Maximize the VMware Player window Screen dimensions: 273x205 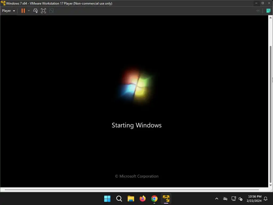(263, 3)
